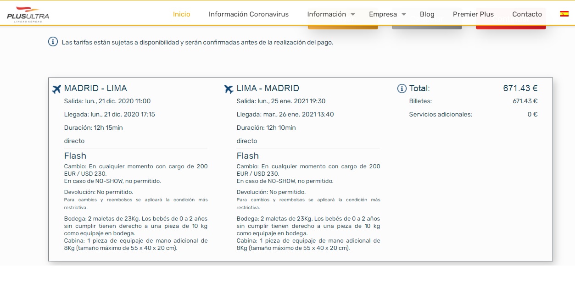Click the outbound 'Bodega: 2 maletas de 23Kg' text

point(136,226)
